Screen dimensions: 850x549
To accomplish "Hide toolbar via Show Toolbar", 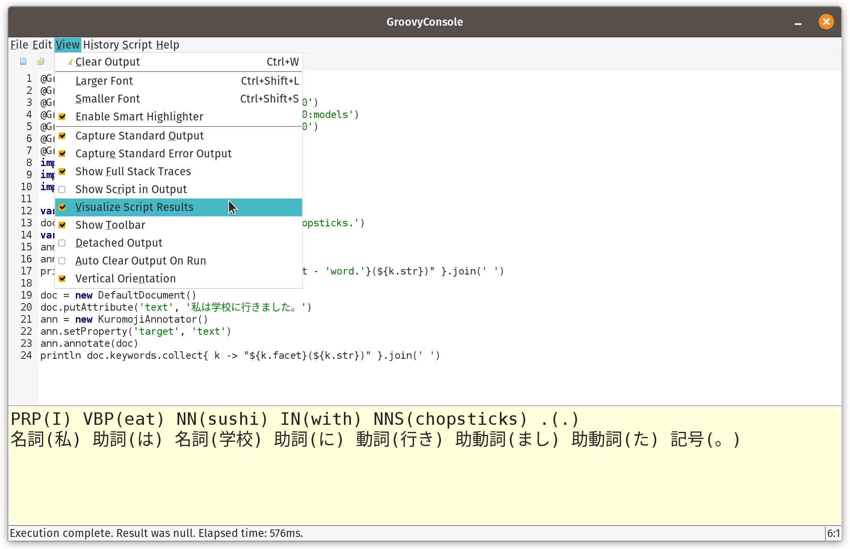I will 110,225.
